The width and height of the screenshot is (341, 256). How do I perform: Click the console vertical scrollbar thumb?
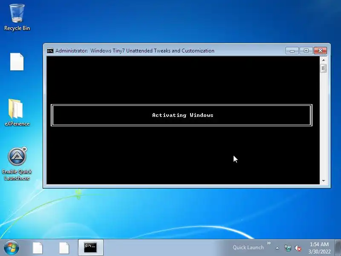(x=324, y=68)
